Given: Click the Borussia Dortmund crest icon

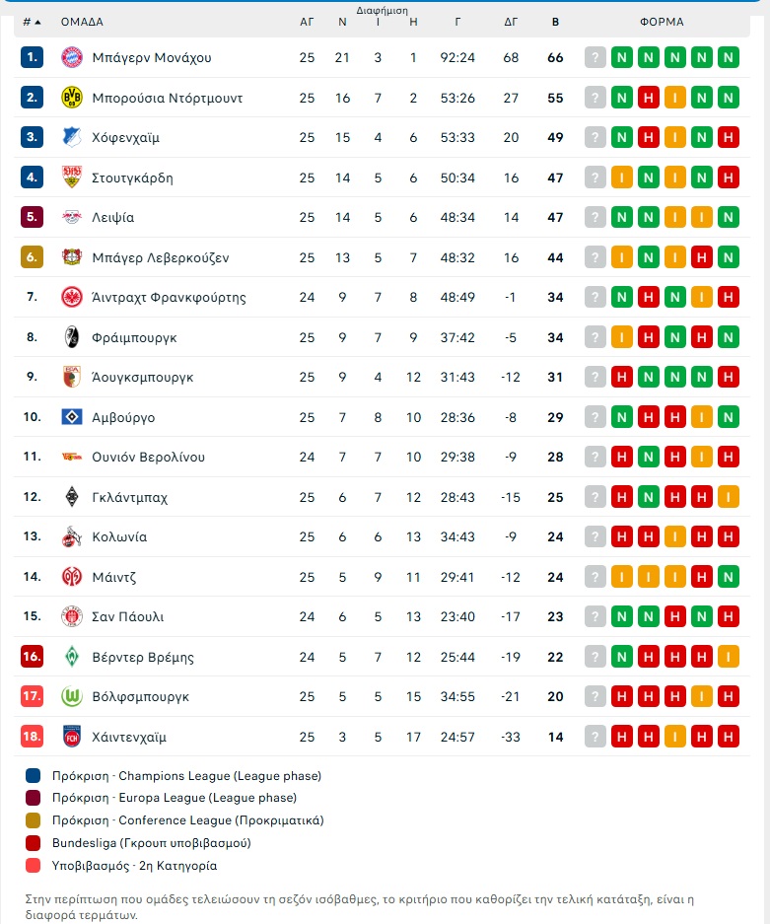Looking at the screenshot, I should pos(72,98).
